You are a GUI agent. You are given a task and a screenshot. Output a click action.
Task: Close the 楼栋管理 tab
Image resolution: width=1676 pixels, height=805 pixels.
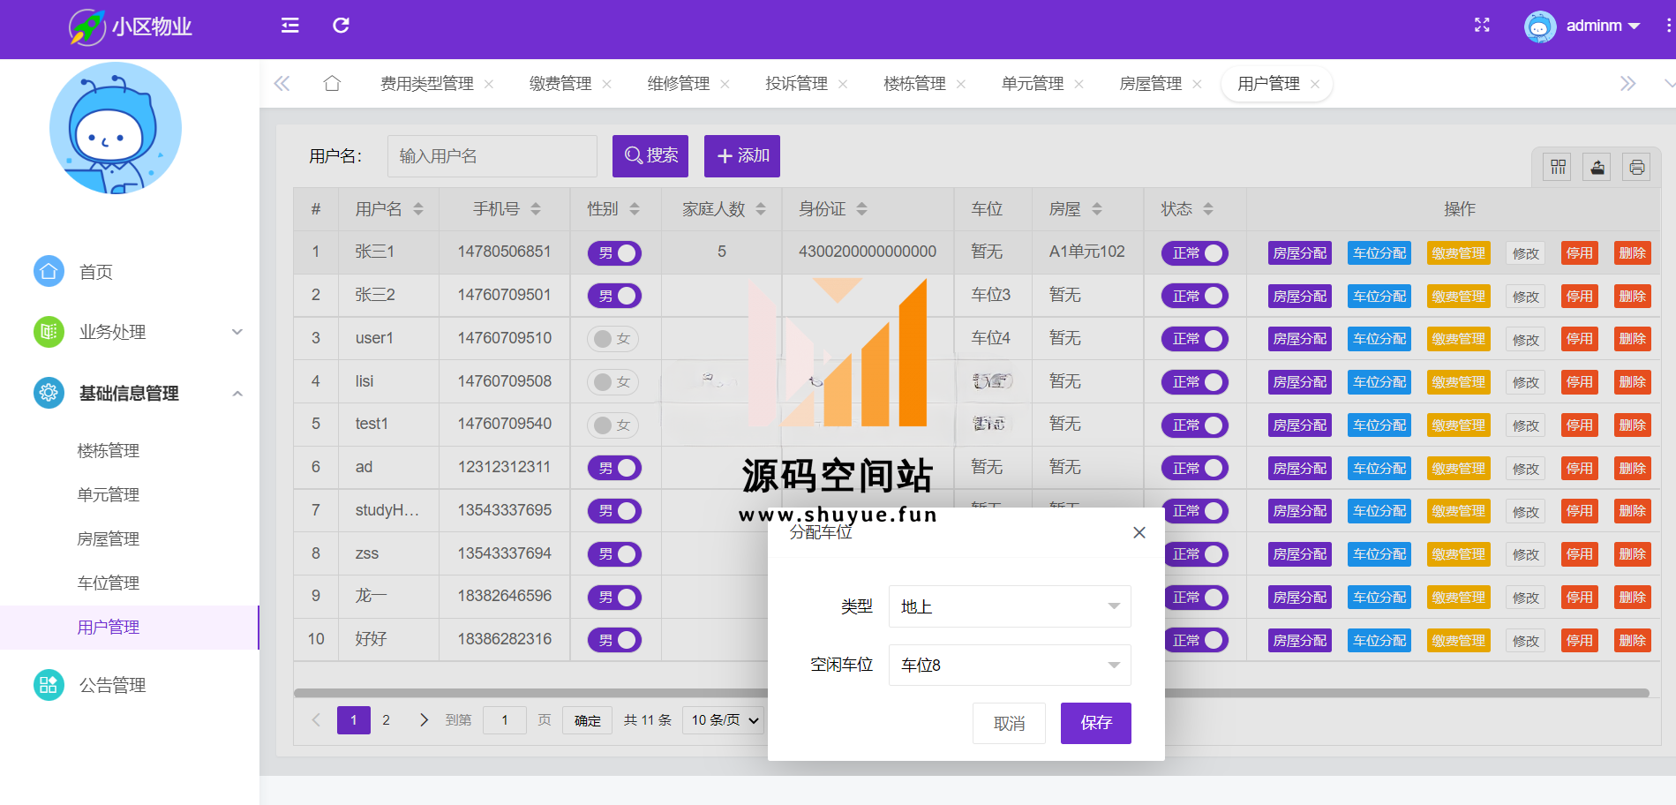click(961, 84)
